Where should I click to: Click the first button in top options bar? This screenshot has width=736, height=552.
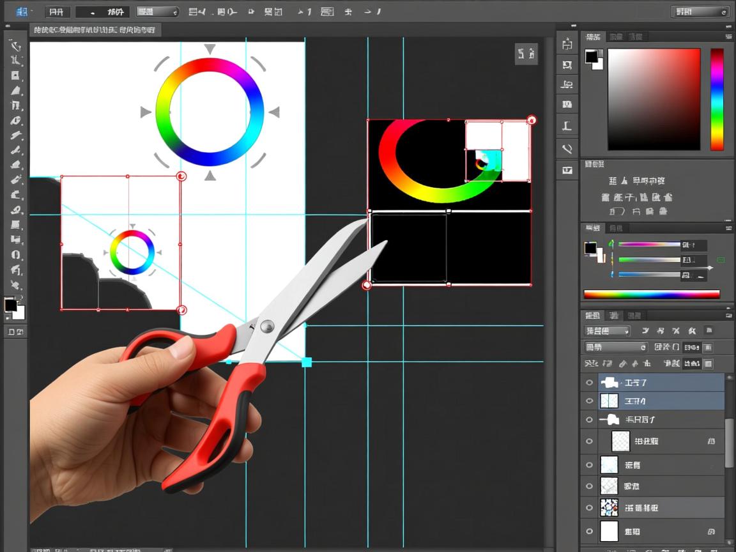tap(57, 11)
